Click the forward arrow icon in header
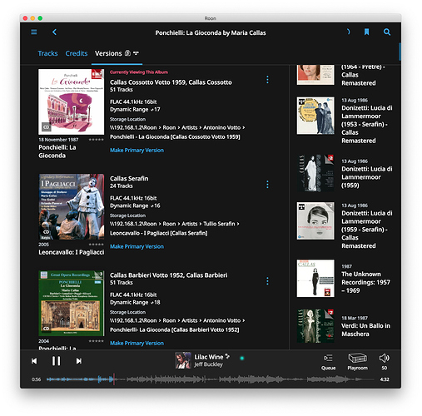 click(349, 32)
